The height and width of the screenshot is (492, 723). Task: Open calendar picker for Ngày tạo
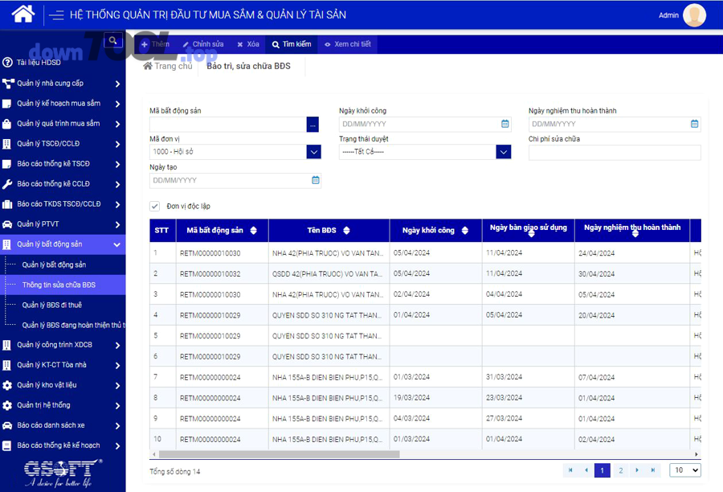[x=316, y=180]
